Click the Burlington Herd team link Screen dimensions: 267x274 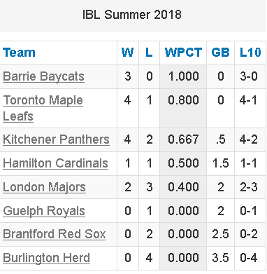[x=46, y=258]
